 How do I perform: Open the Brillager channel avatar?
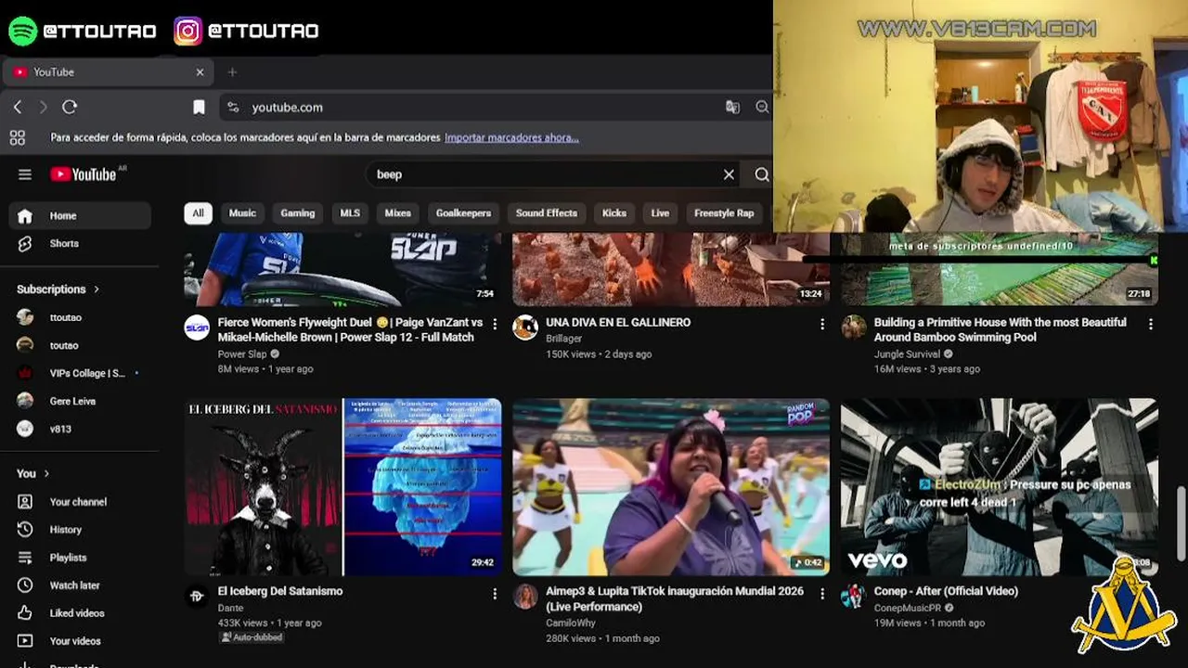click(525, 328)
